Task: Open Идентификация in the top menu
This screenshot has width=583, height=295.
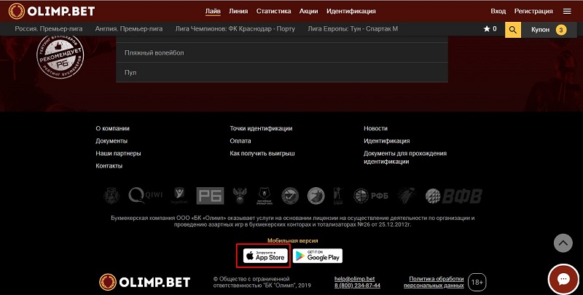Action: coord(351,11)
